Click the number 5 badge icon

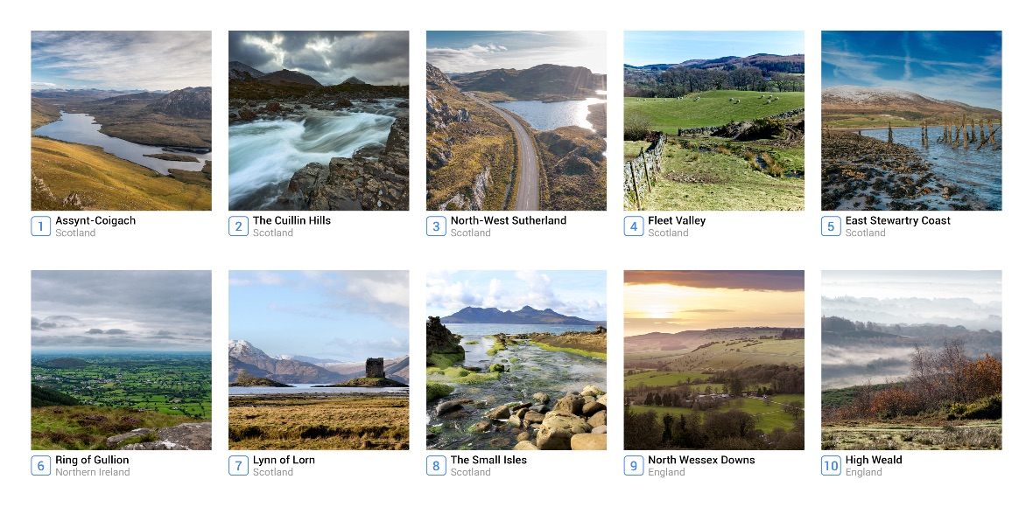point(832,226)
